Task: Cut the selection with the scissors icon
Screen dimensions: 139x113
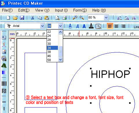Action: tap(33, 18)
